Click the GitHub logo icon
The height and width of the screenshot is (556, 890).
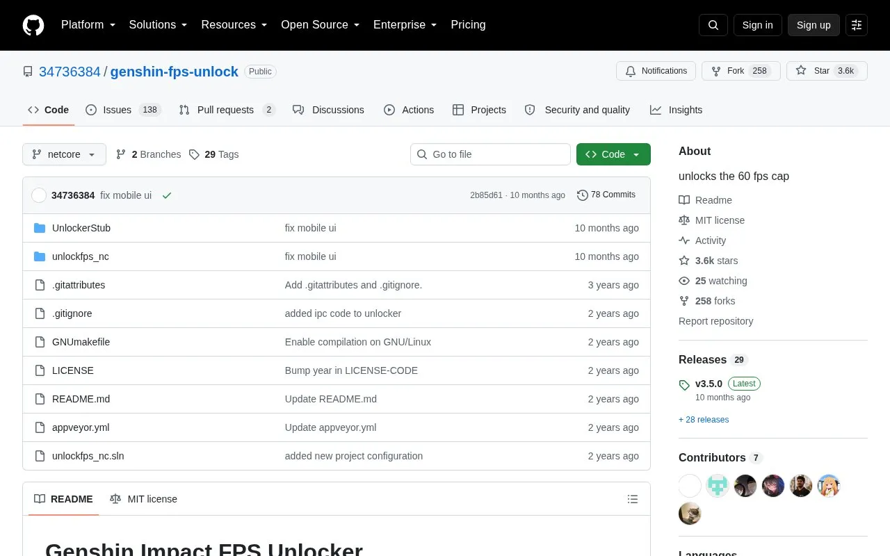tap(33, 25)
